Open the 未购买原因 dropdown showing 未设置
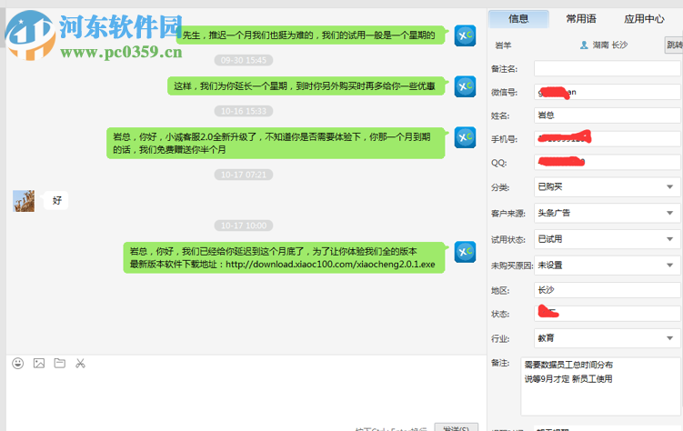The height and width of the screenshot is (431, 683). point(607,266)
